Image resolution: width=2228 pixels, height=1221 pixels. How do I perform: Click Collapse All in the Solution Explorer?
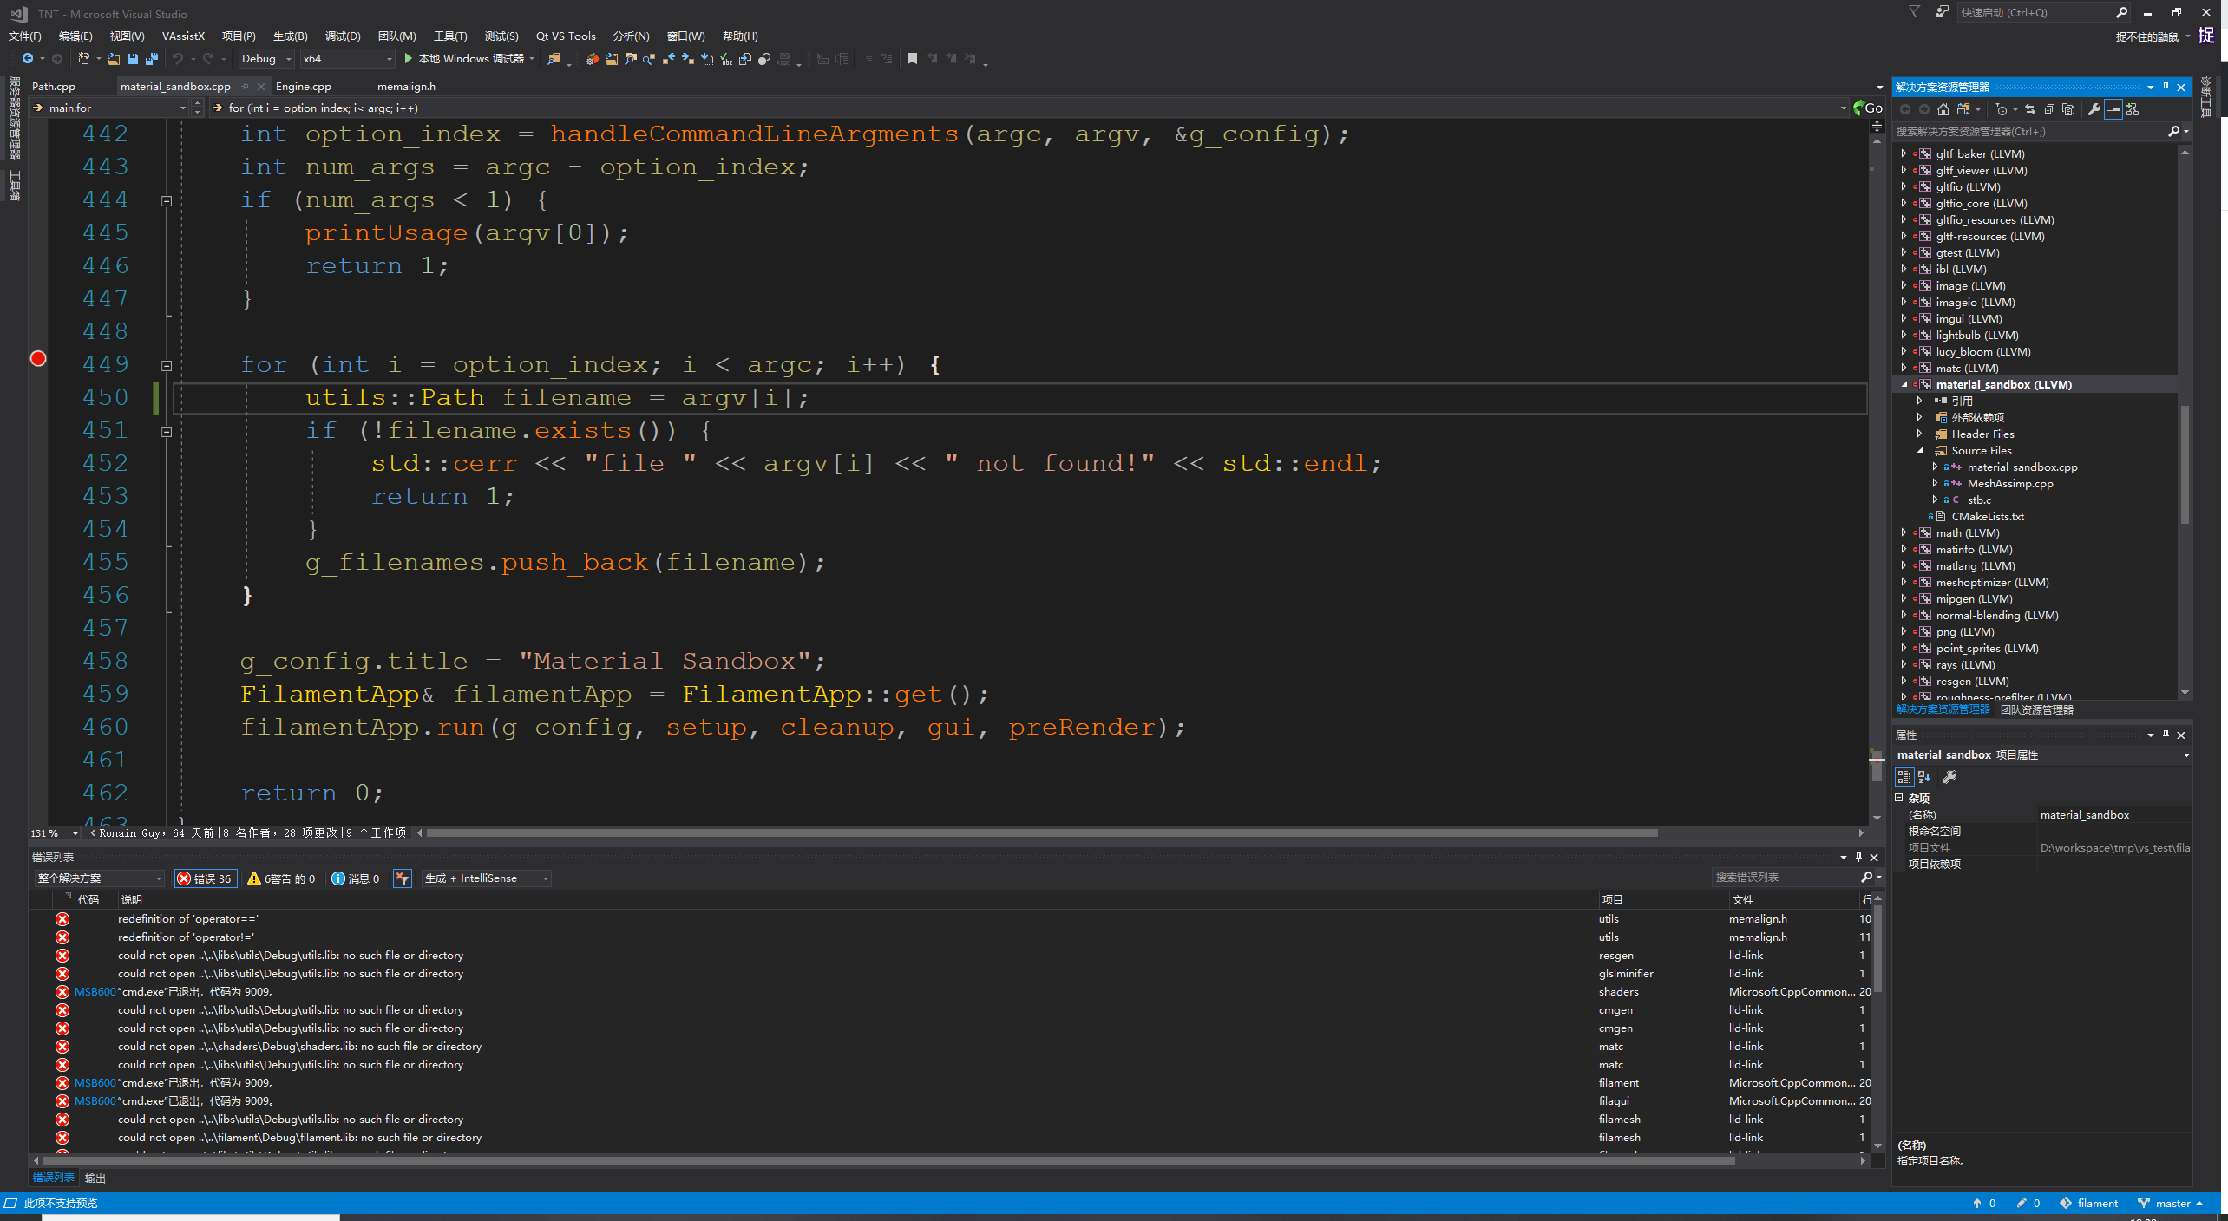(x=2049, y=109)
